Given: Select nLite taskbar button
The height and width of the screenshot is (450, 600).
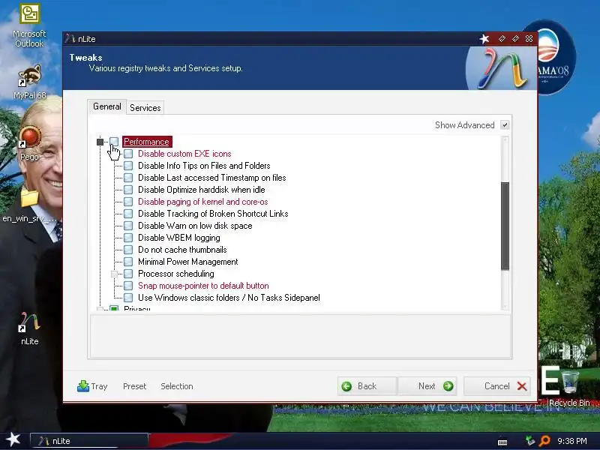Looking at the screenshot, I should tap(88, 441).
